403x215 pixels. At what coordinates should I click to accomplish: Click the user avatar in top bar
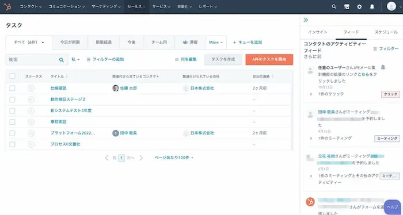(x=391, y=6)
